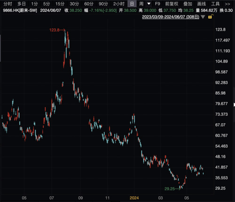Click the 2024 year label on axis
Image resolution: width=235 pixels, height=202 pixels.
tap(134, 198)
